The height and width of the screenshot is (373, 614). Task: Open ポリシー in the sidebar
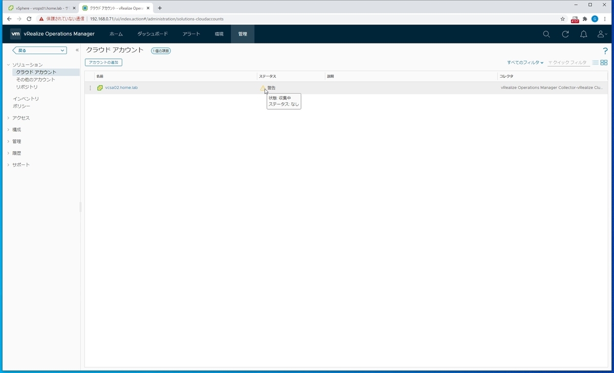point(21,106)
